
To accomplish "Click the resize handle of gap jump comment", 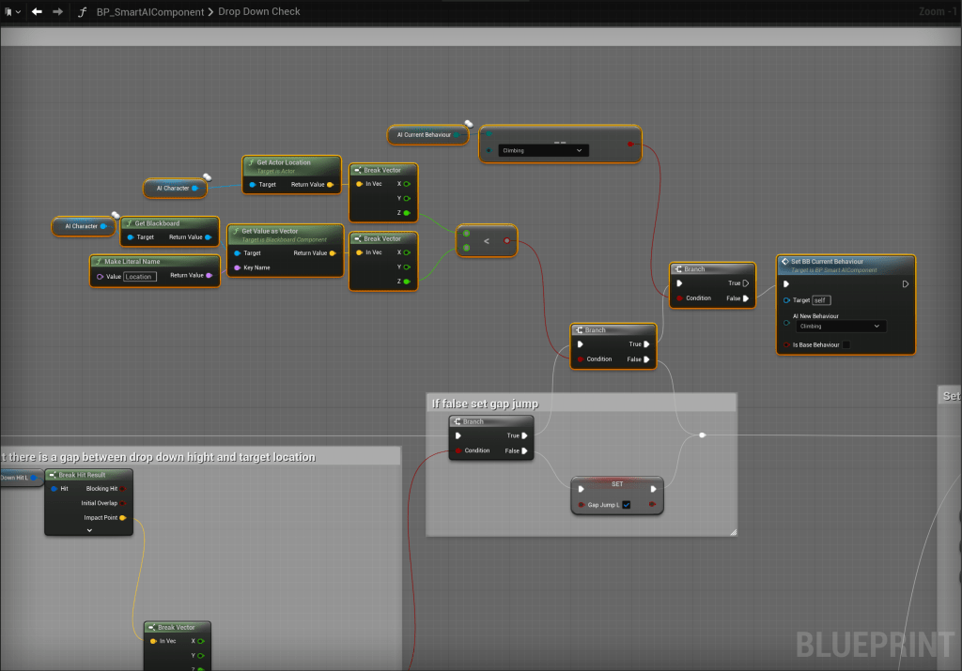I will [731, 530].
